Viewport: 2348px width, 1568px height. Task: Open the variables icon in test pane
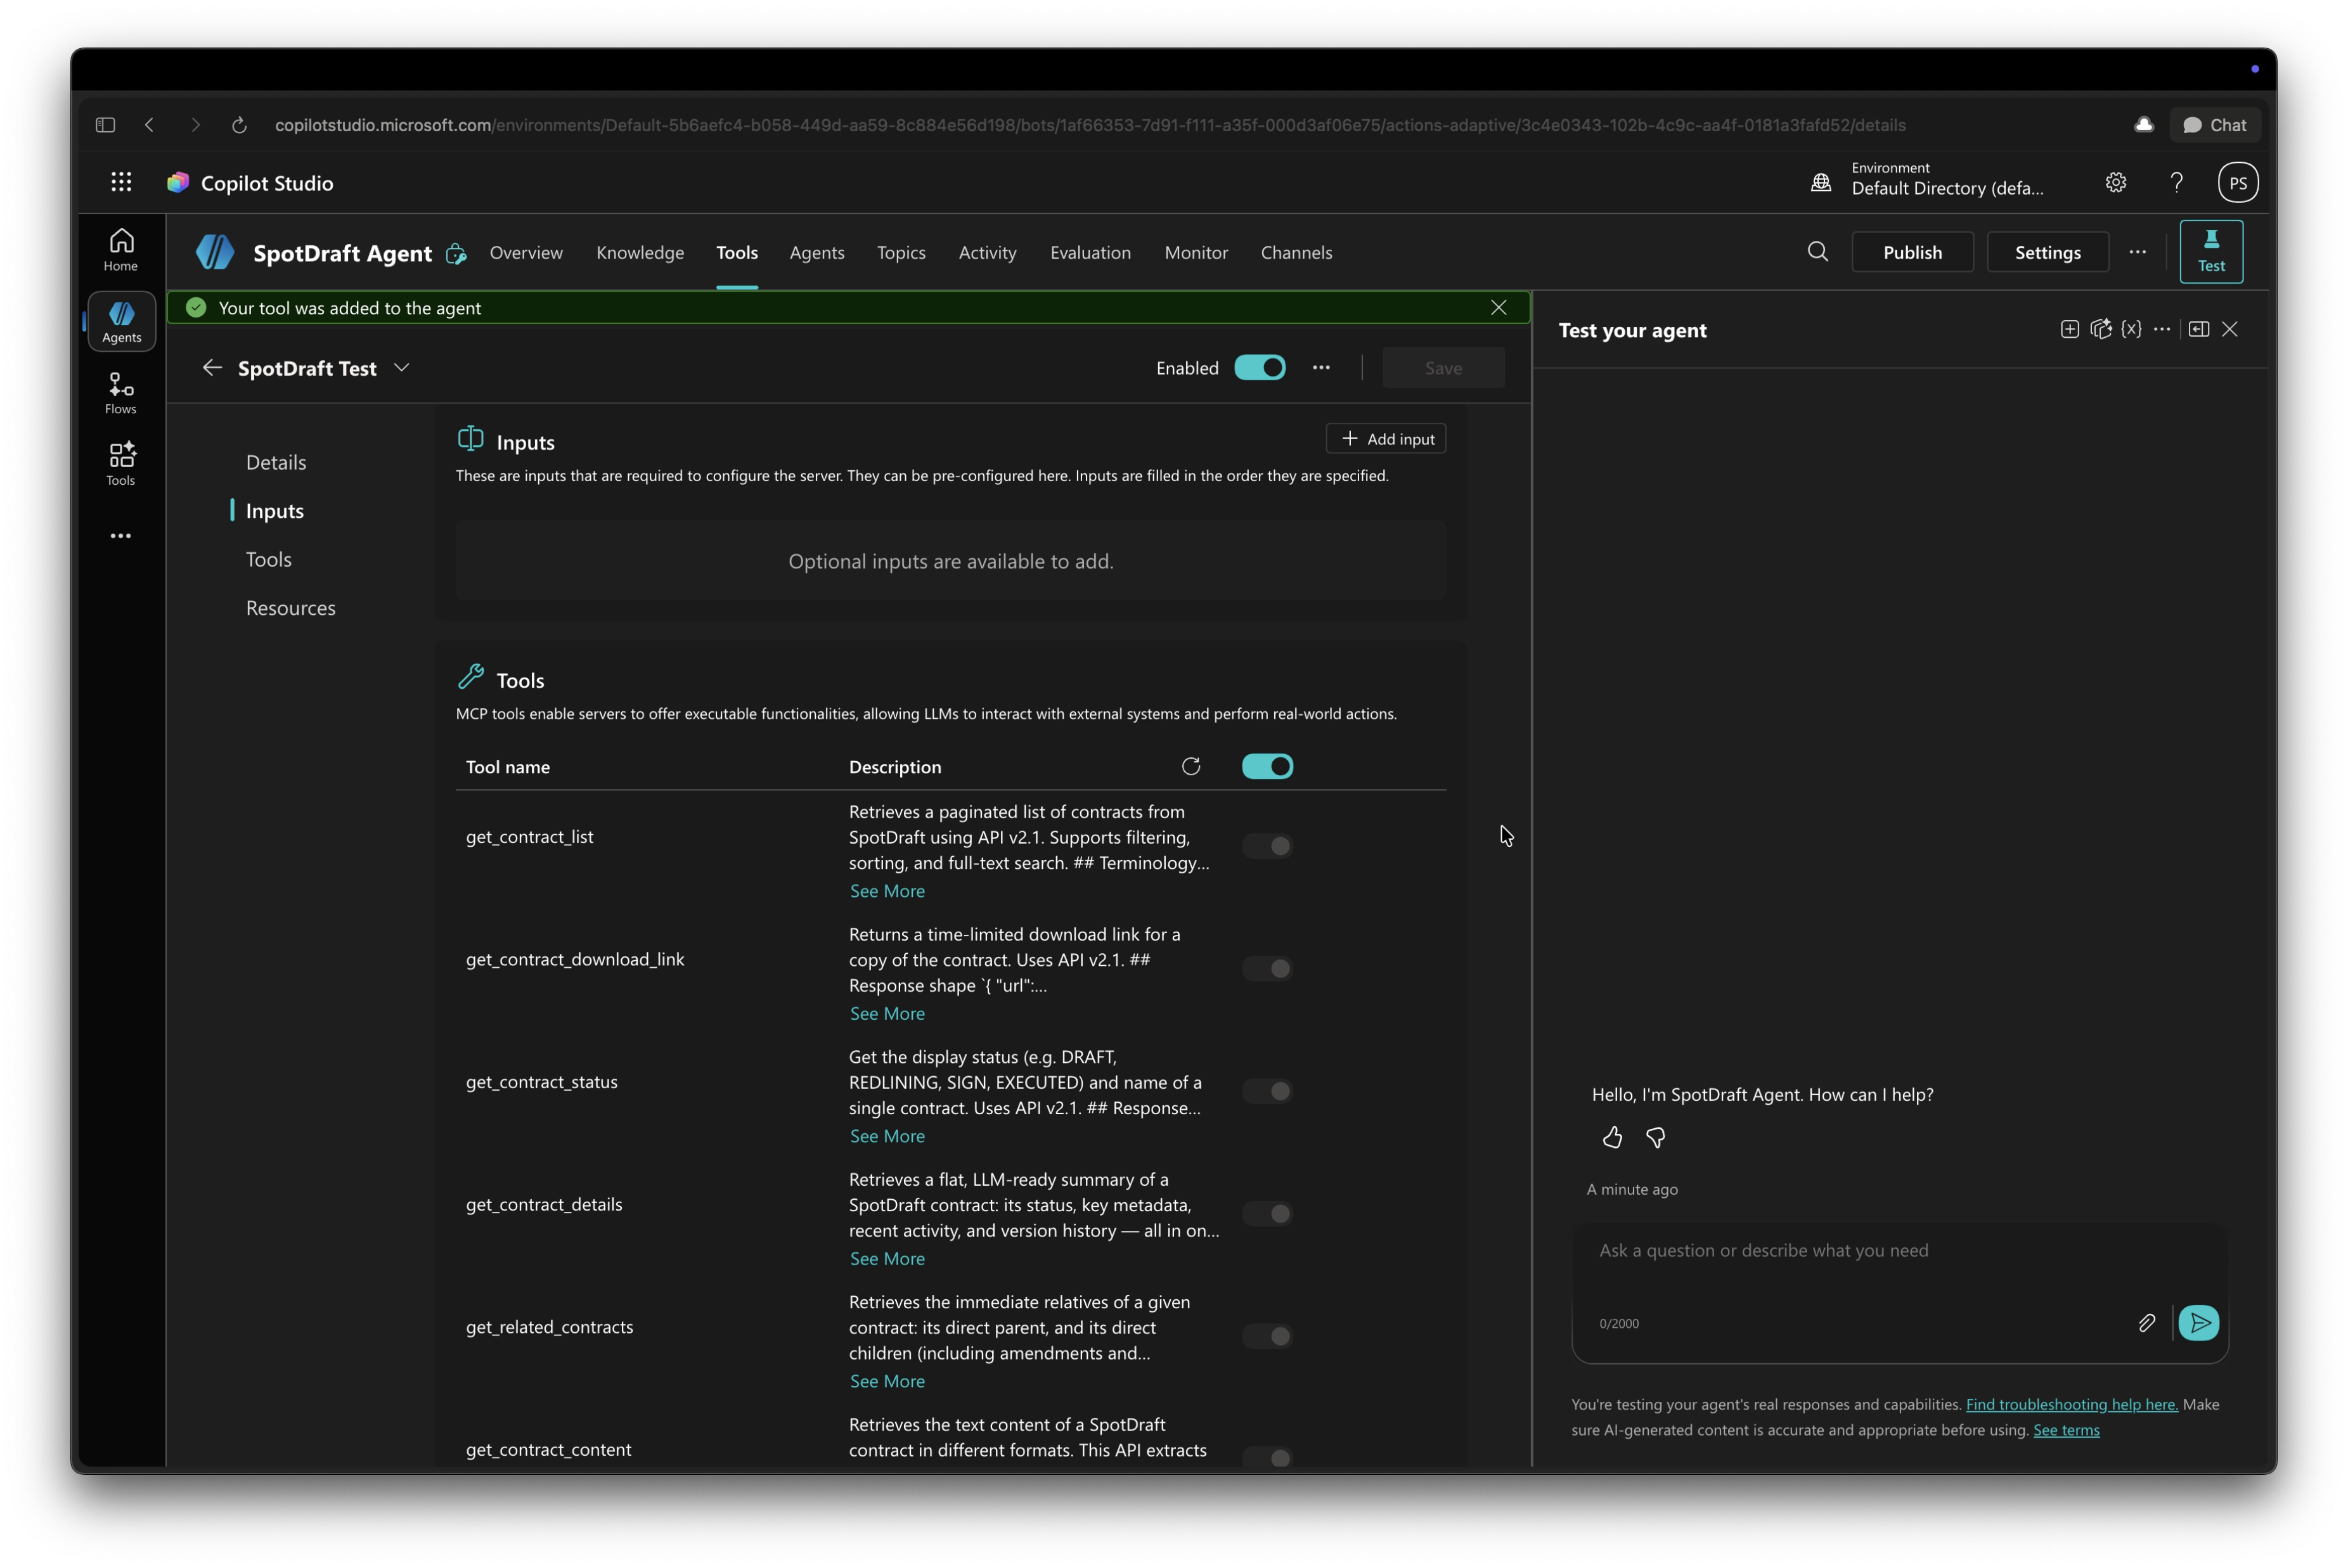click(x=2131, y=330)
